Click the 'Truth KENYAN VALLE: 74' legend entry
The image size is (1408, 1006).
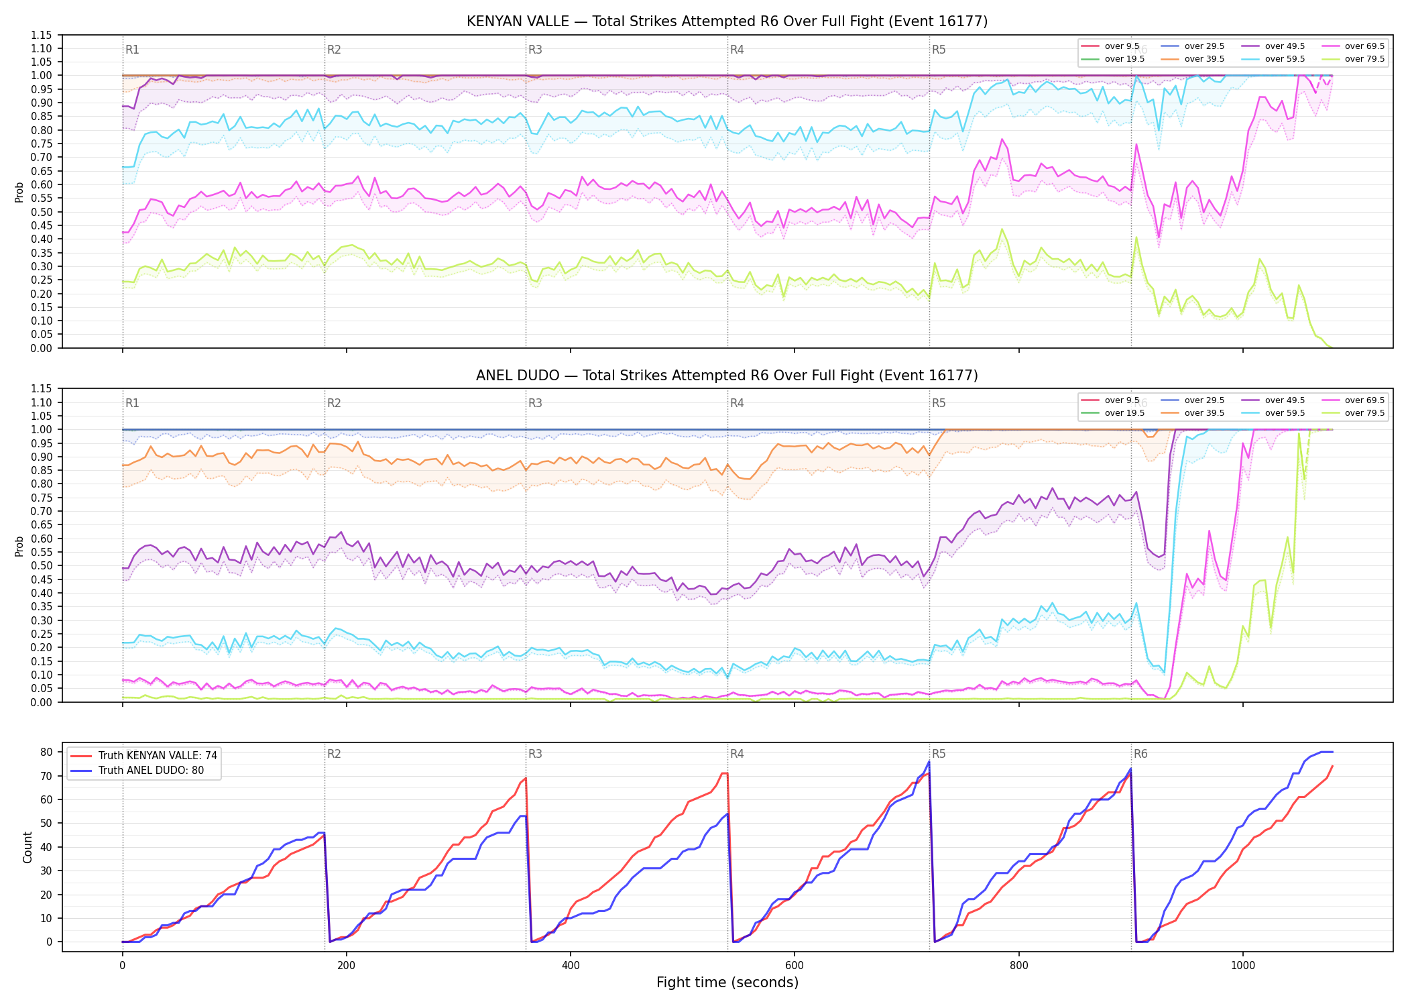pos(158,755)
